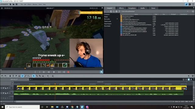
Task: Create a new project via page icon
Action: point(10,4)
